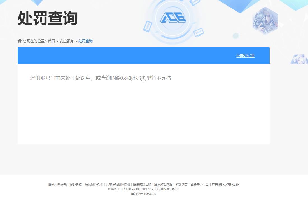308x203 pixels.
Task: Open the 成长守护平台 link
Action: click(x=200, y=184)
